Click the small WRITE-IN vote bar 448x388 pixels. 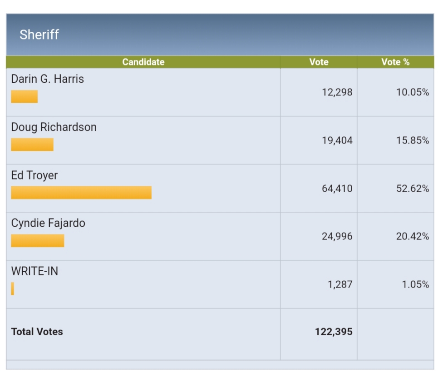[x=13, y=289]
